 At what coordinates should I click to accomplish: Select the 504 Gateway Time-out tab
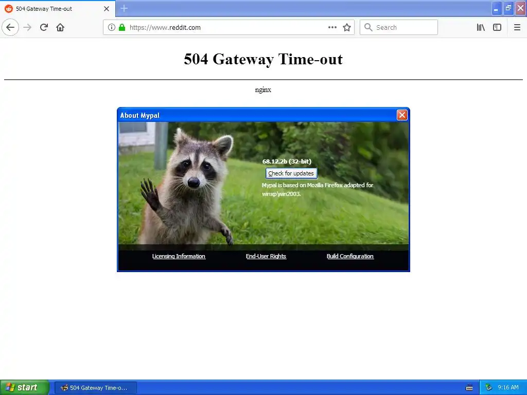(58, 9)
